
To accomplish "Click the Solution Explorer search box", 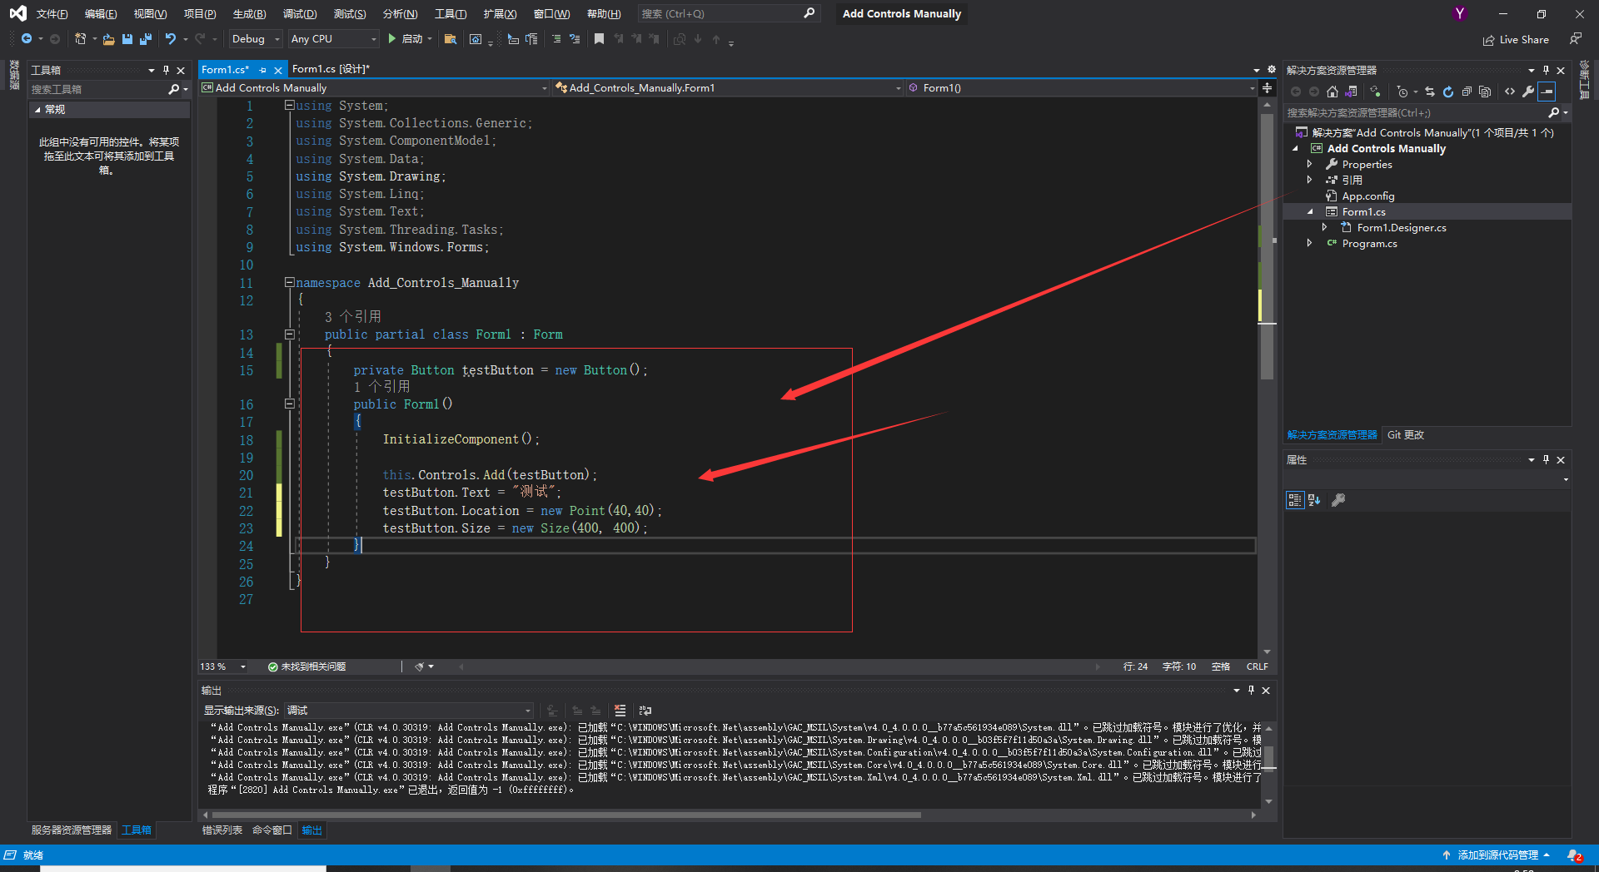I will coord(1416,112).
